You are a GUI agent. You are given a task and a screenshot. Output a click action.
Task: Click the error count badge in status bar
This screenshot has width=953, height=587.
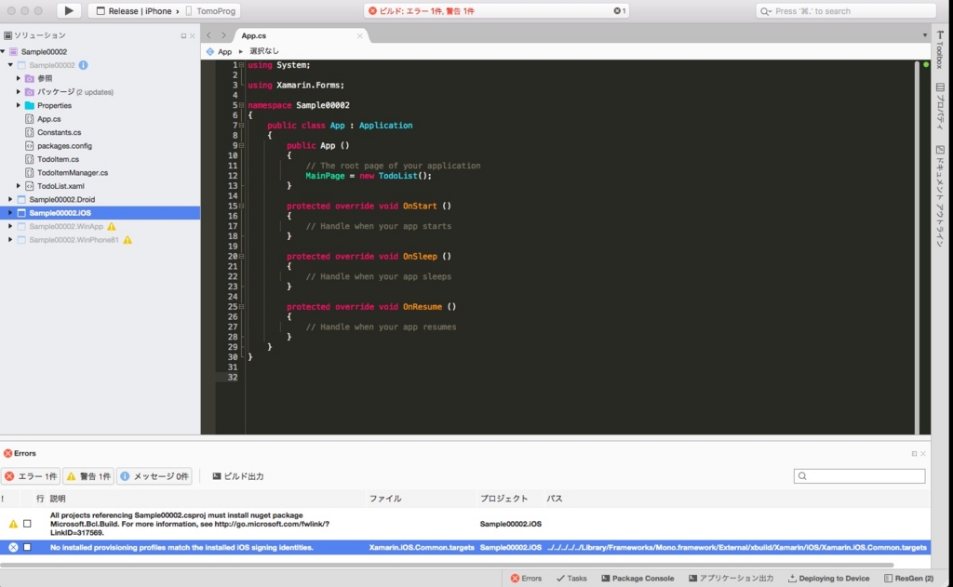point(619,11)
